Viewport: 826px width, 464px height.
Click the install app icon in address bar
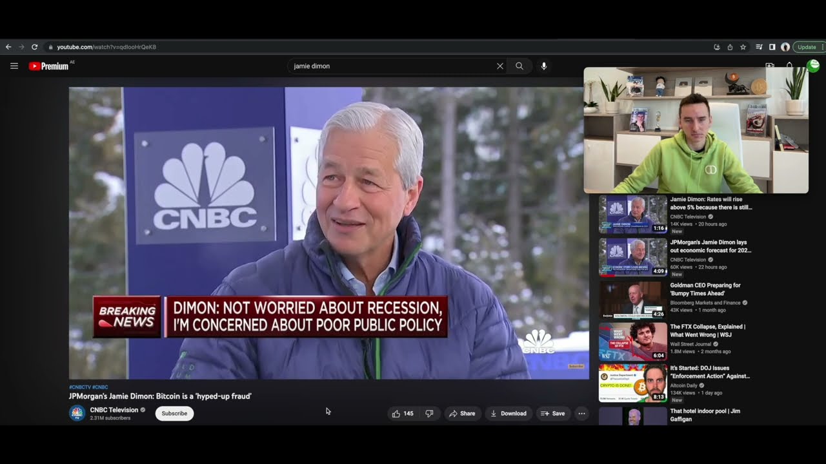click(x=717, y=47)
